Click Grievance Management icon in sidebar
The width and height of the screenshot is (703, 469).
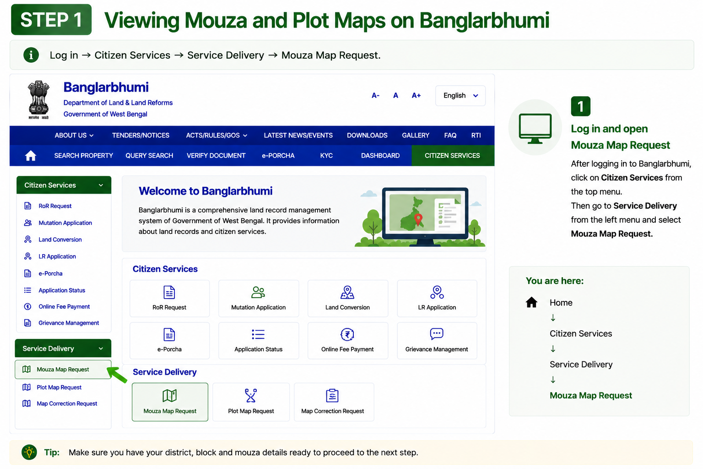point(28,323)
